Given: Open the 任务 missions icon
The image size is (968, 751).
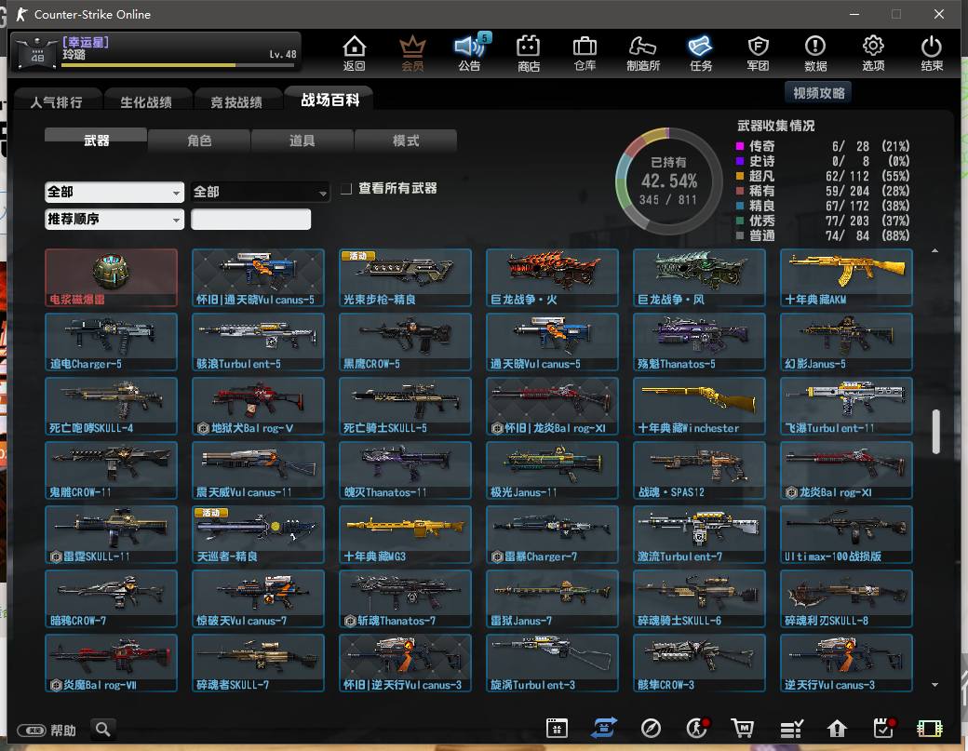Looking at the screenshot, I should pos(701,53).
